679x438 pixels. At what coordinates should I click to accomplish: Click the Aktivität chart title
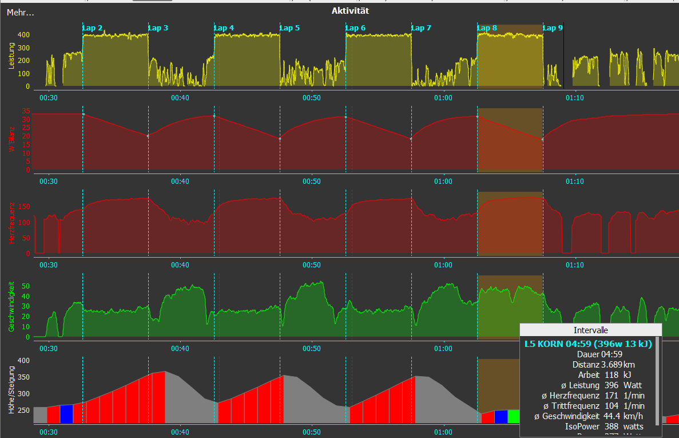coord(350,11)
